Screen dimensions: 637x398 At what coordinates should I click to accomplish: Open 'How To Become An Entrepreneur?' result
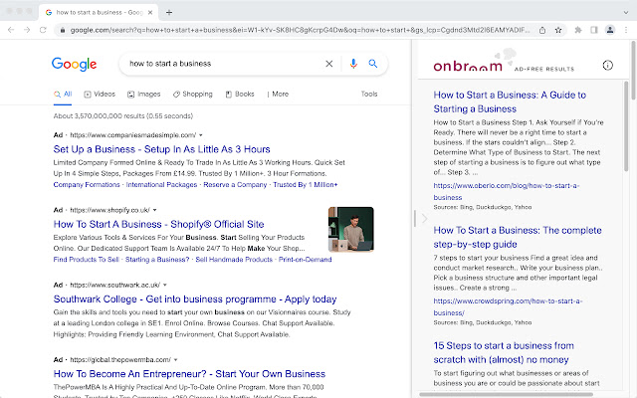point(189,374)
